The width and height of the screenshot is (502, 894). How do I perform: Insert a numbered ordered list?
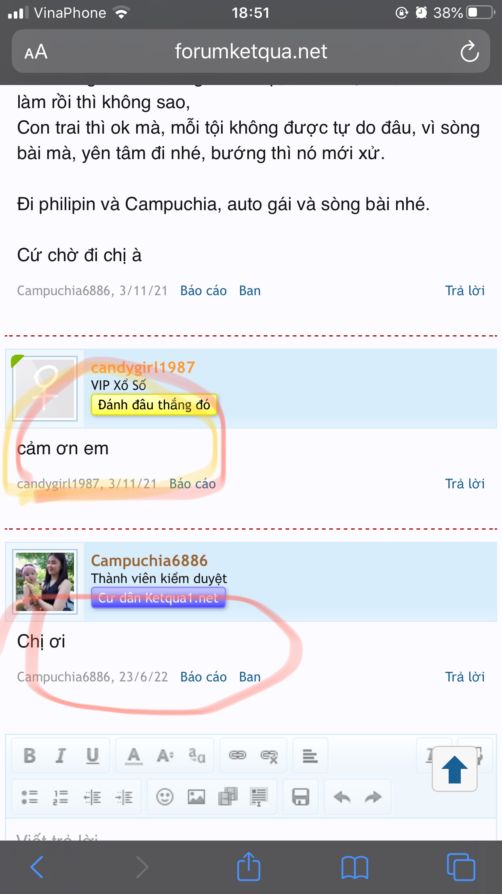61,797
